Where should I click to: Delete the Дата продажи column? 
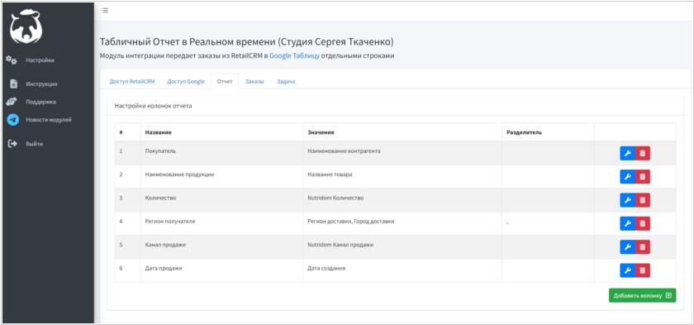[643, 270]
